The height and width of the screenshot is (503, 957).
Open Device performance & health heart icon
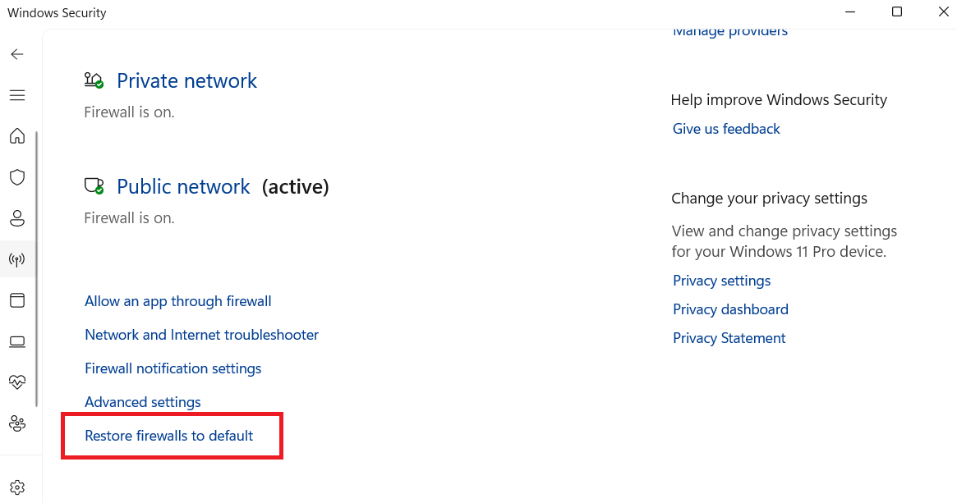[x=17, y=382]
